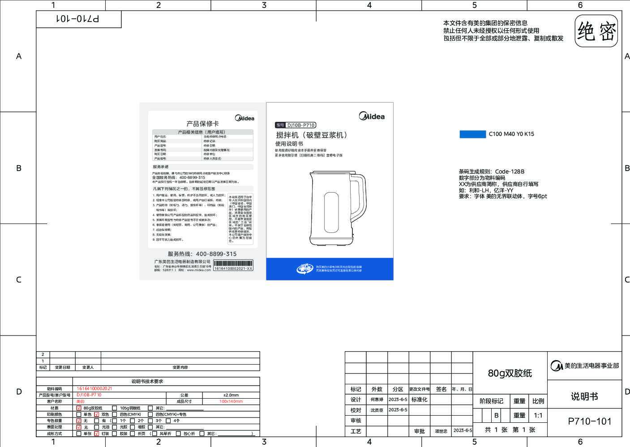
Task: Click the 共 1 张 第 1 张 sheet count
Action: point(510,430)
